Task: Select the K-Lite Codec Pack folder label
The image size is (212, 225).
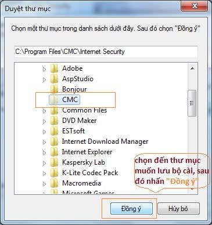Action: tap(90, 173)
